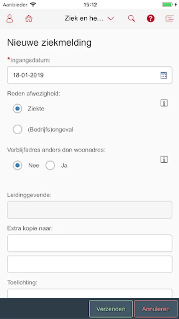Screen dimensions: 179x319
Task: Choose Nee for different verblijfadres
Action: tap(17, 166)
